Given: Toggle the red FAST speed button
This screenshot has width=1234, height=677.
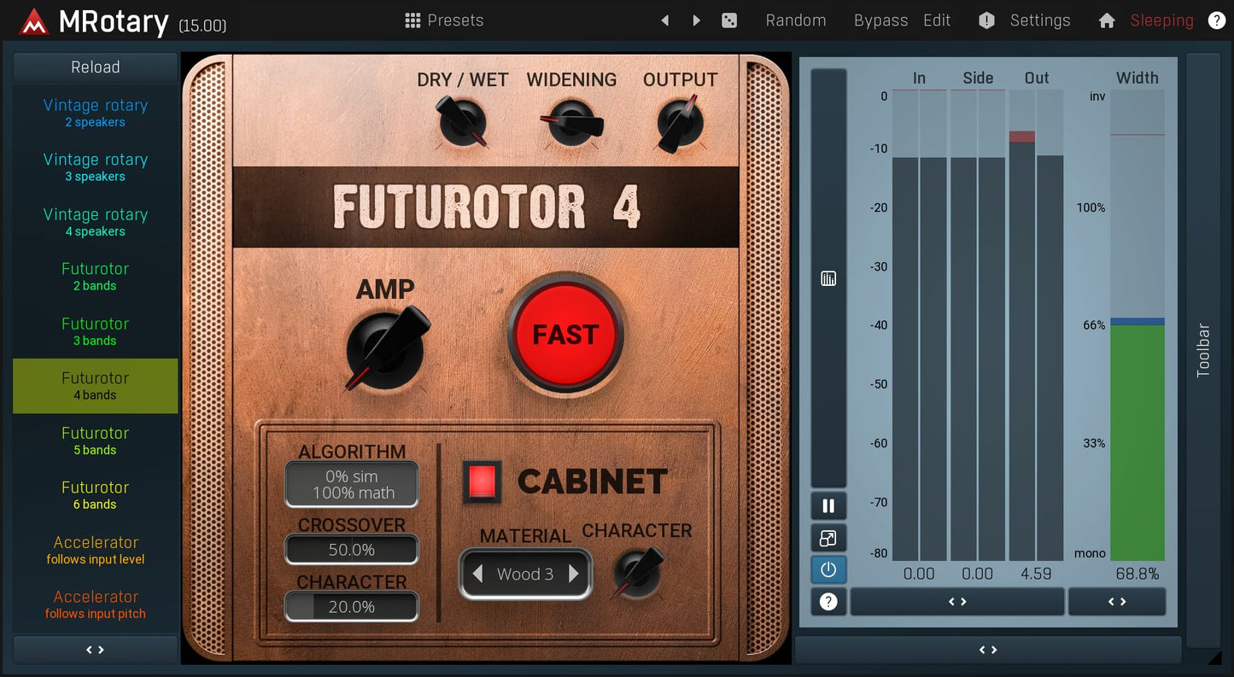Looking at the screenshot, I should [x=565, y=335].
